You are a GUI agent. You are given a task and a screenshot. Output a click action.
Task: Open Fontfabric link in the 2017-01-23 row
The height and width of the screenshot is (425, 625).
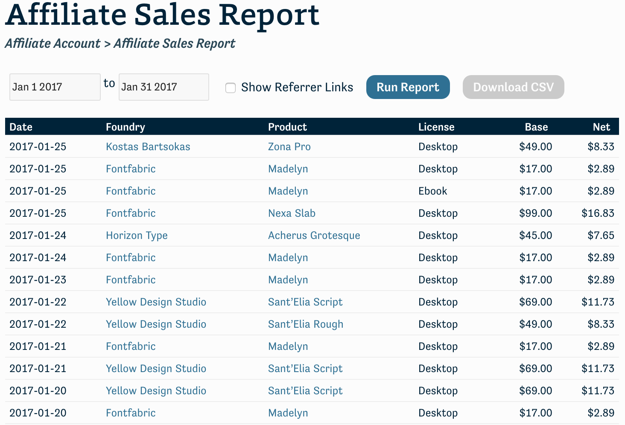click(x=131, y=280)
